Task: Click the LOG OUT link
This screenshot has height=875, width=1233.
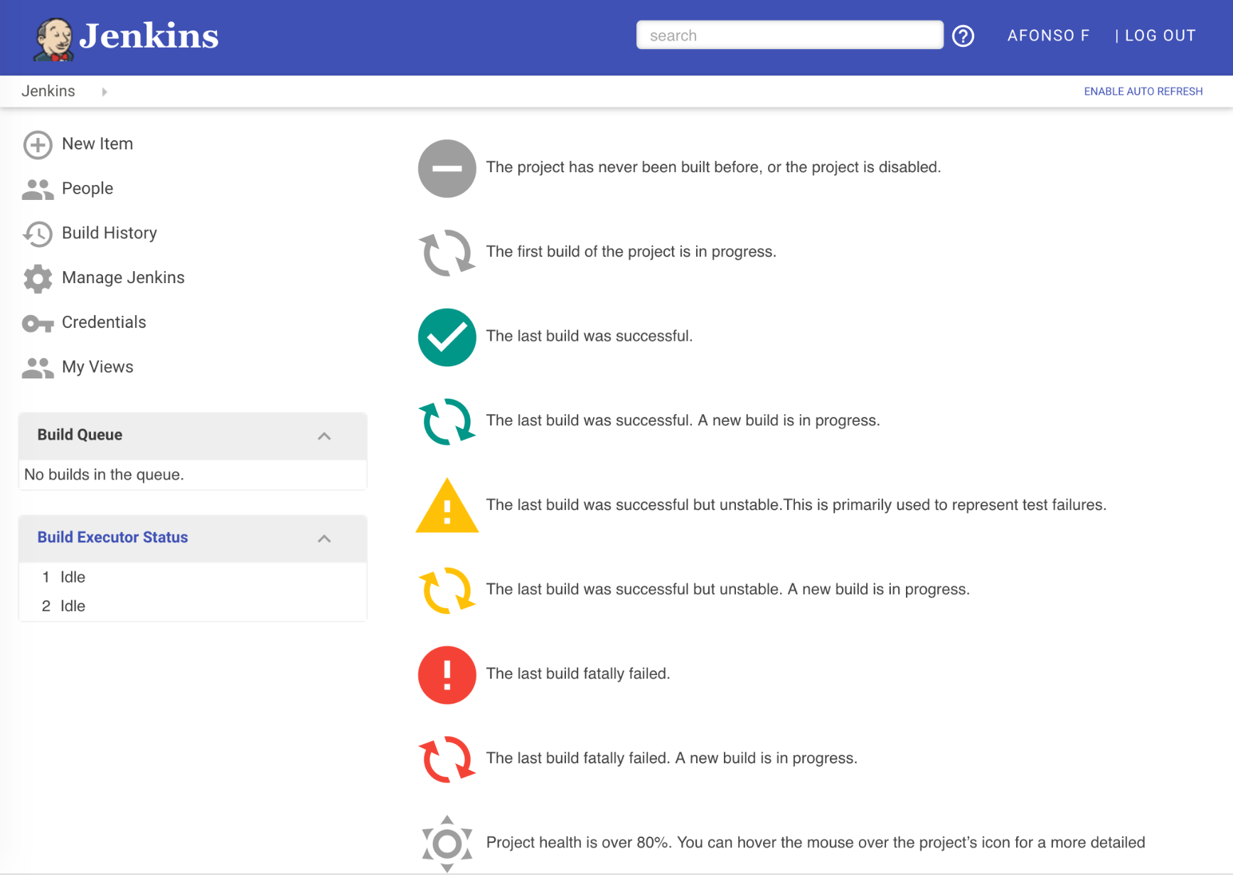Action: coord(1160,36)
